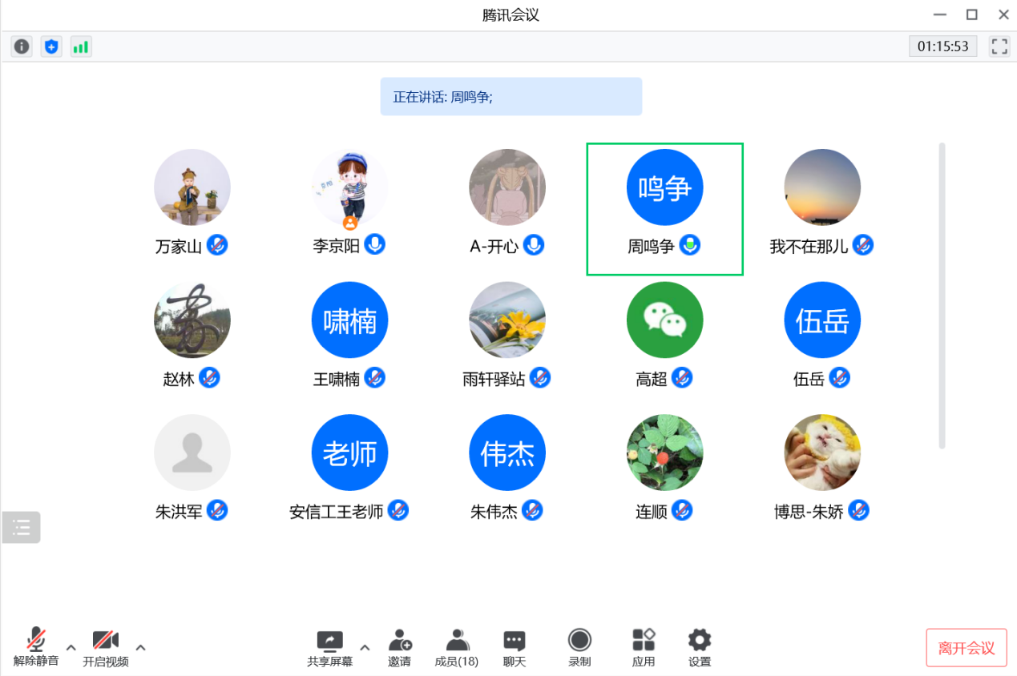Expand video options arrow beside camera
The width and height of the screenshot is (1017, 676).
point(140,647)
